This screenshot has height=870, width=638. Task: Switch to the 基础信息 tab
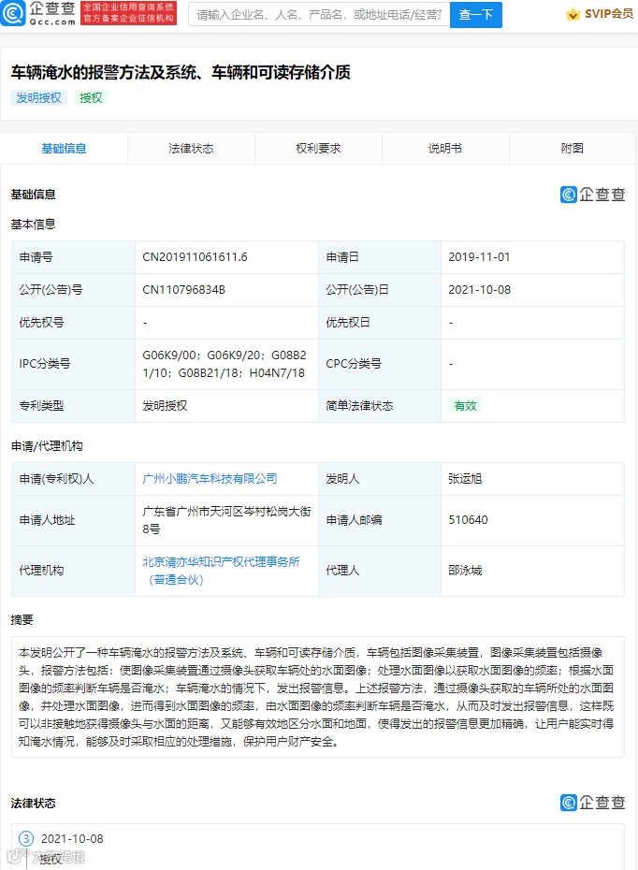tap(64, 148)
